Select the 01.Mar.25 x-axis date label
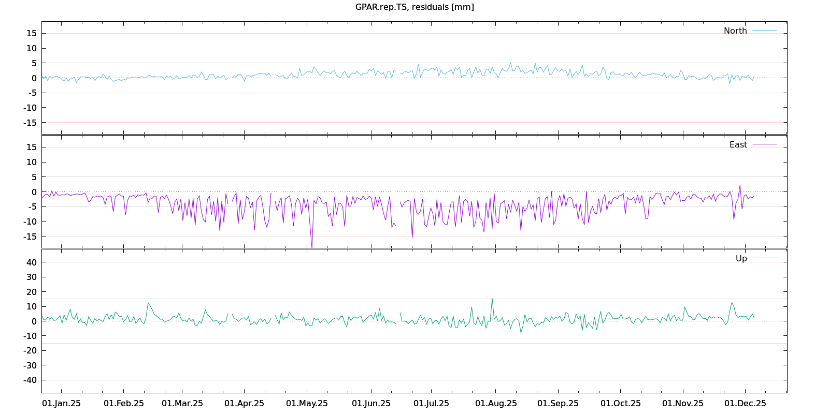Viewport: 829px width, 414px height. [182, 403]
